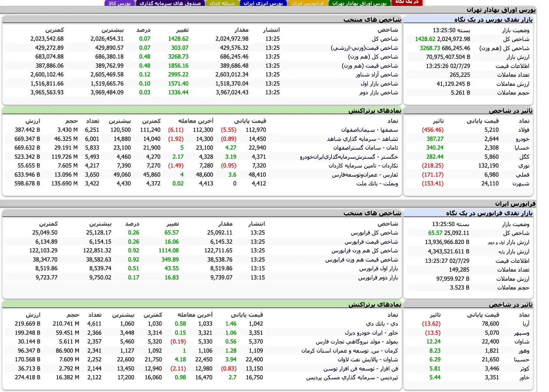The height and width of the screenshot is (392, 549).
Task: Click lowest total index value 2,023,542.68
Action: pyautogui.click(x=47, y=39)
